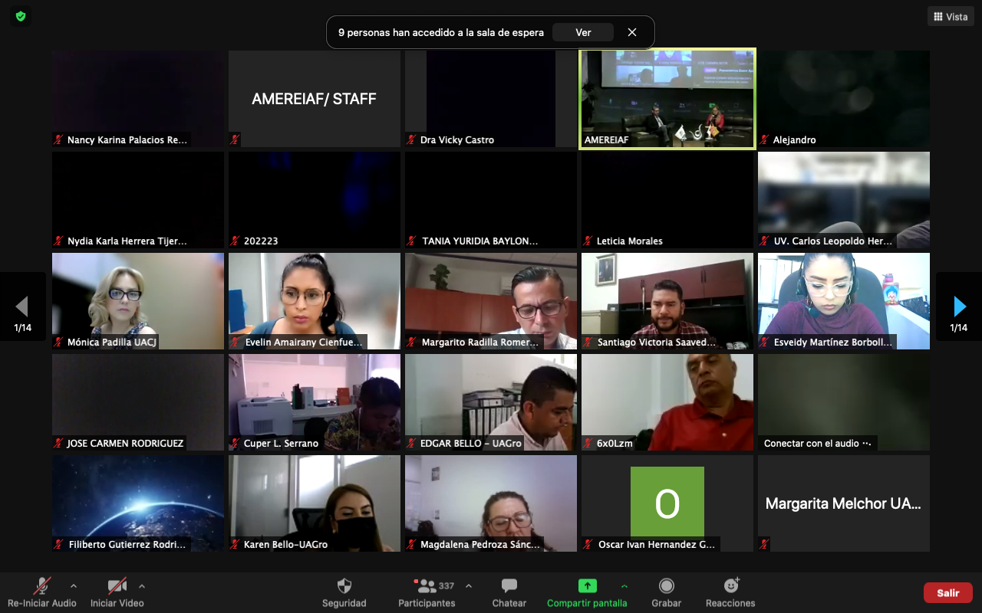
Task: Select Mónica Padilla UACJ video tile
Action: pyautogui.click(x=138, y=301)
